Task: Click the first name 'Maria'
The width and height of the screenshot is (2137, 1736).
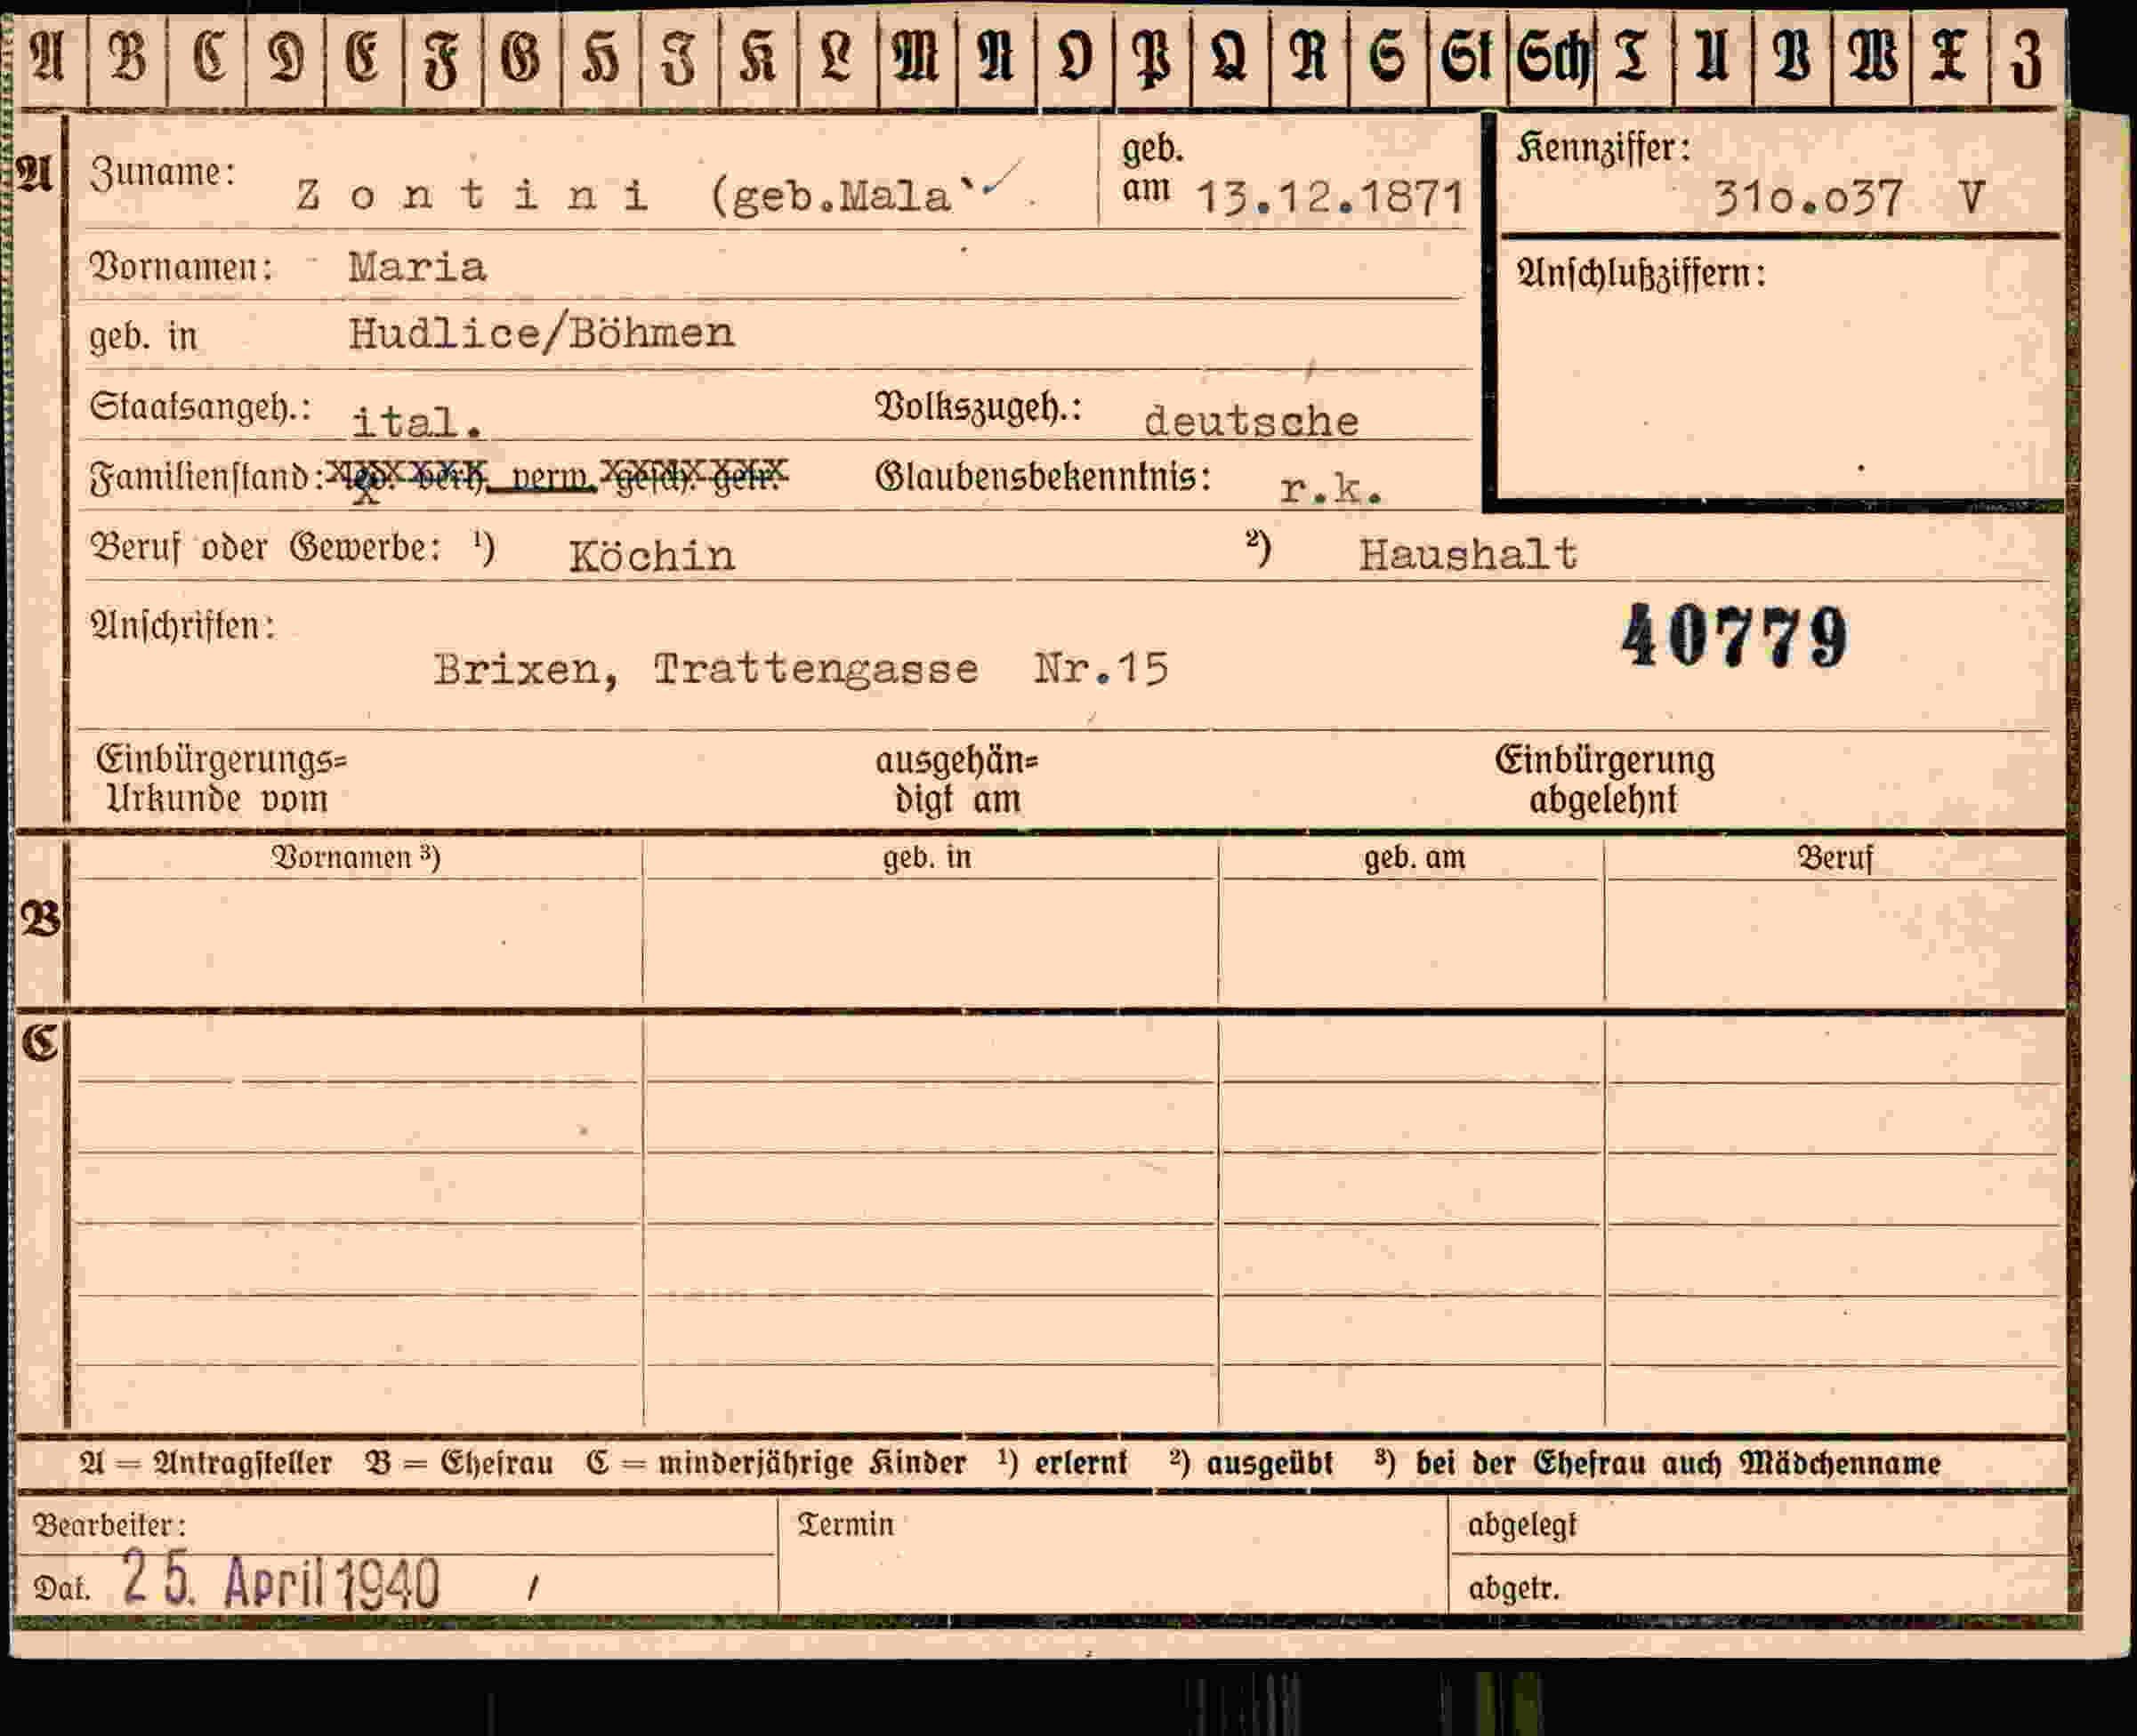Action: (x=417, y=267)
